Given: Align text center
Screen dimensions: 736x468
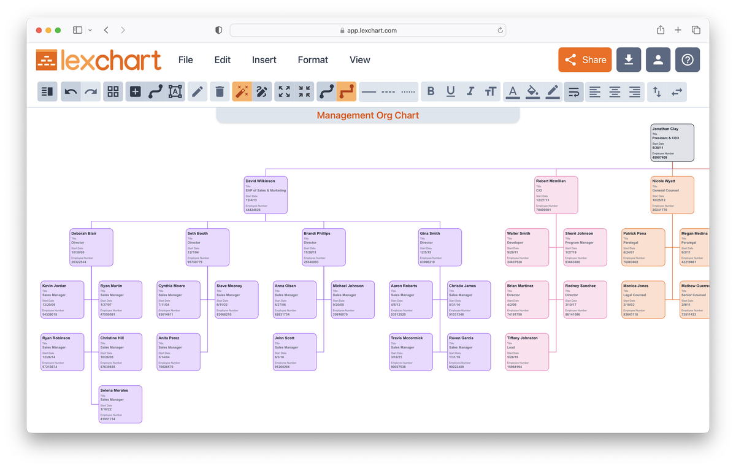Looking at the screenshot, I should (x=615, y=91).
